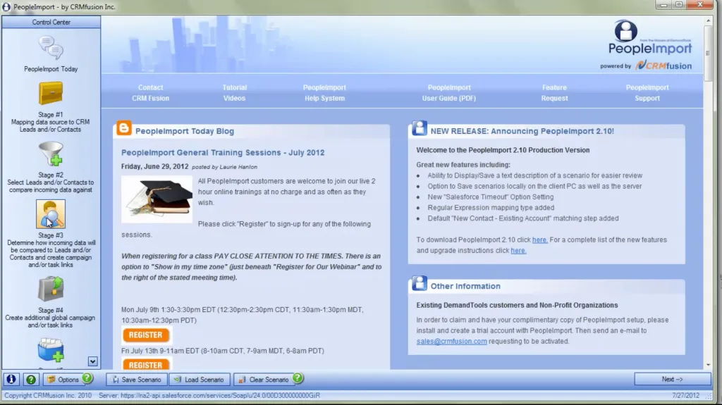Click the help icon next to Options
The height and width of the screenshot is (405, 722).
click(x=87, y=378)
